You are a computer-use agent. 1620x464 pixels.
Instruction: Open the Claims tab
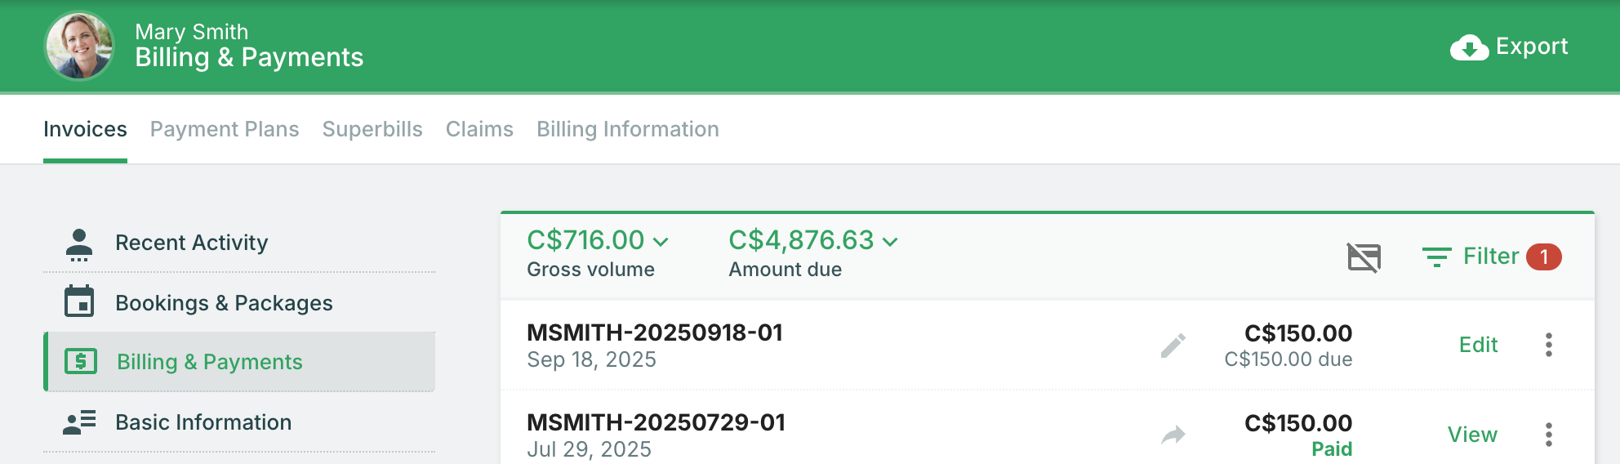tap(479, 129)
